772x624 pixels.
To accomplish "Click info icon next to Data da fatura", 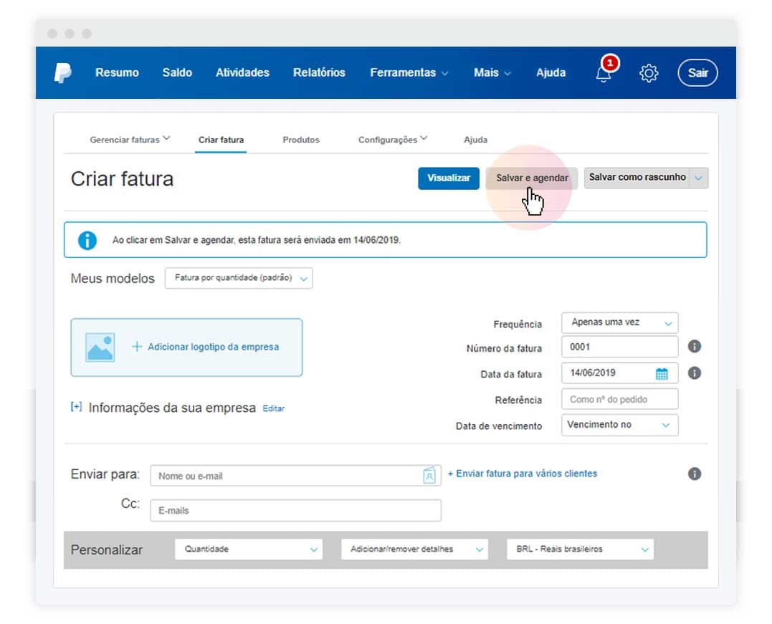I will click(x=694, y=373).
